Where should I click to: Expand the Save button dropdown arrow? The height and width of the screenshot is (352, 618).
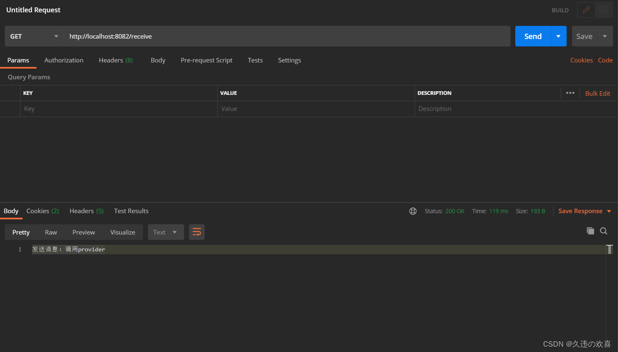[605, 36]
